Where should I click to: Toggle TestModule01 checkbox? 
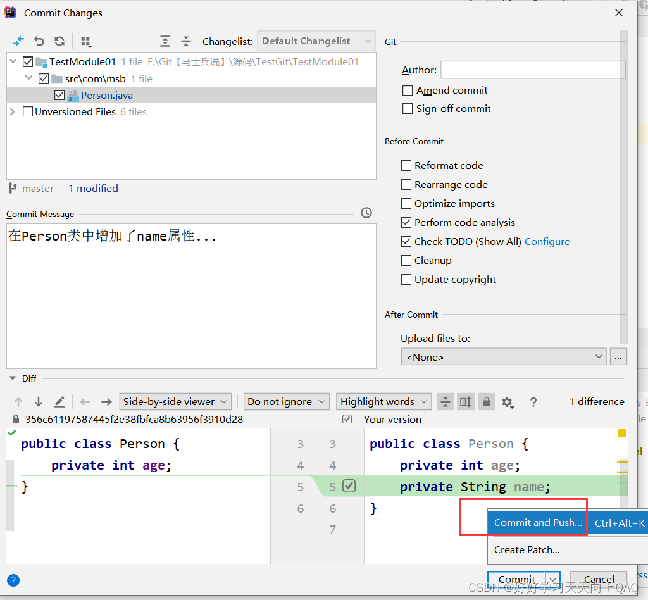28,62
